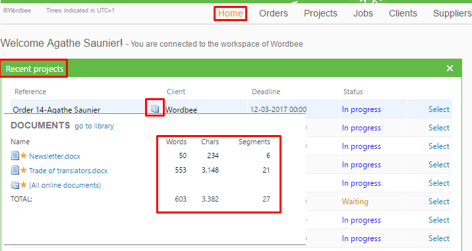Switch to the Jobs tab
472x251 pixels.
pyautogui.click(x=363, y=13)
